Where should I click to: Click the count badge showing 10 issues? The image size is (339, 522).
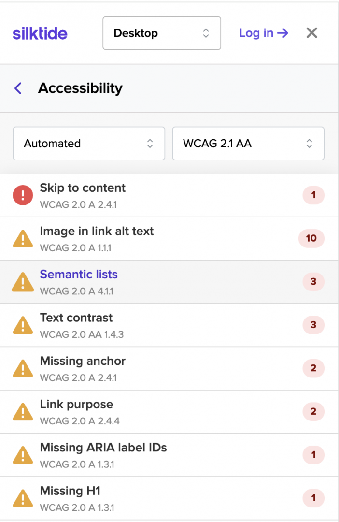tap(311, 238)
